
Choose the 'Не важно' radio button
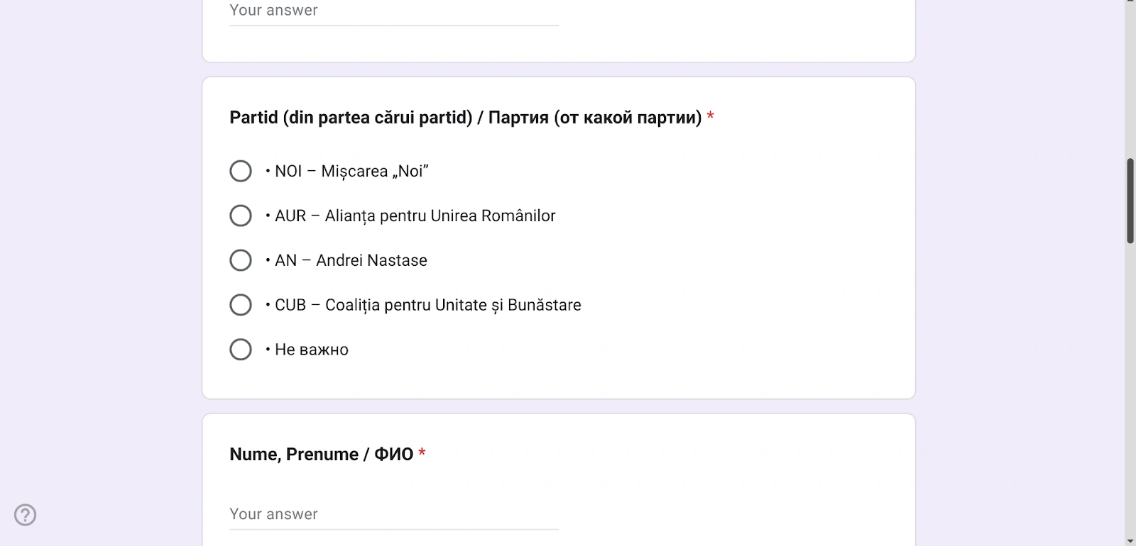tap(241, 350)
